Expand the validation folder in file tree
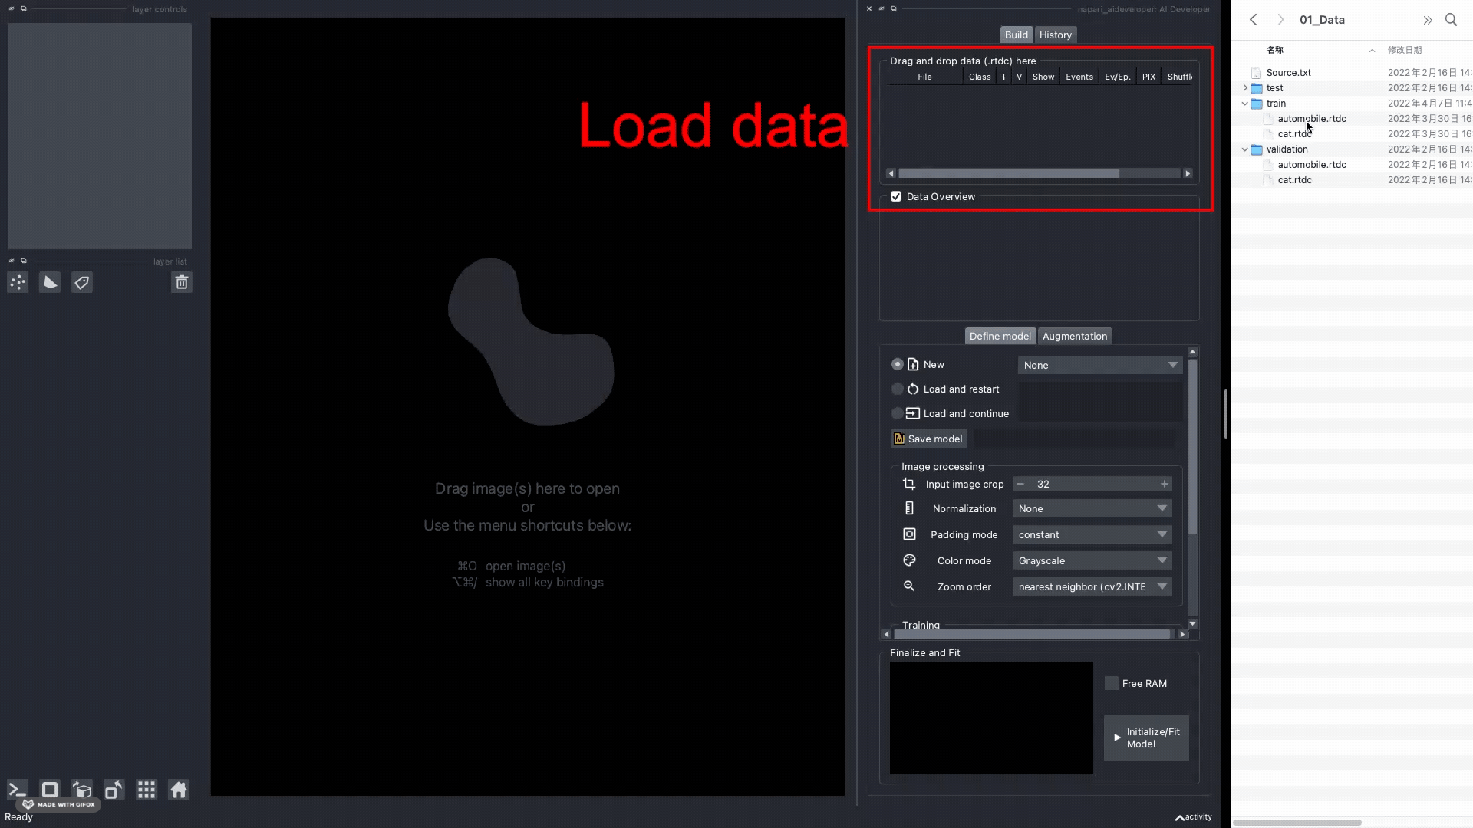The width and height of the screenshot is (1473, 828). click(x=1245, y=149)
